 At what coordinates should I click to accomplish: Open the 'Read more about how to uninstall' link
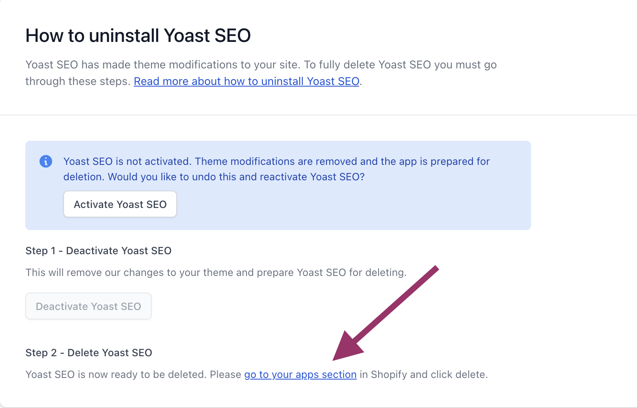tap(247, 81)
